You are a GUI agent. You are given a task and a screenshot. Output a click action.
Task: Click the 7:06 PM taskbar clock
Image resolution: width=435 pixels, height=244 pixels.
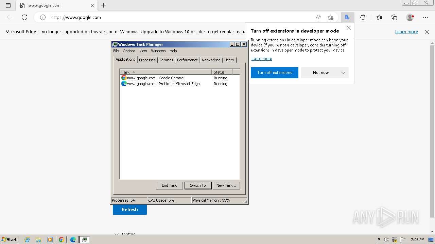click(x=418, y=240)
